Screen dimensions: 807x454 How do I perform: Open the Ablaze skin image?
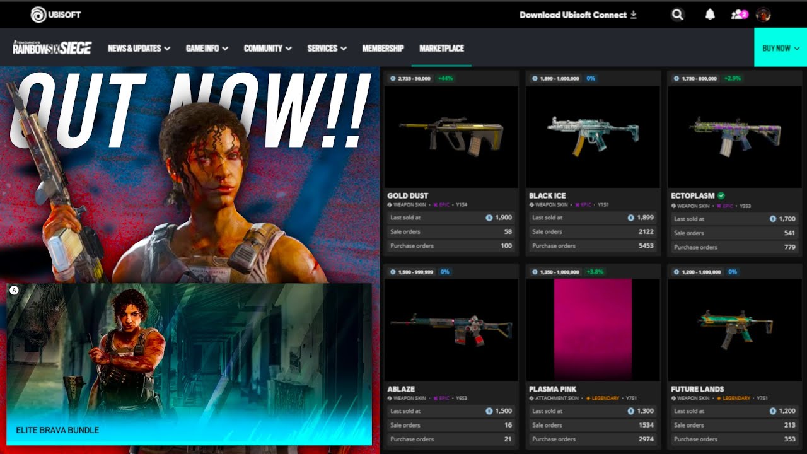tap(451, 329)
